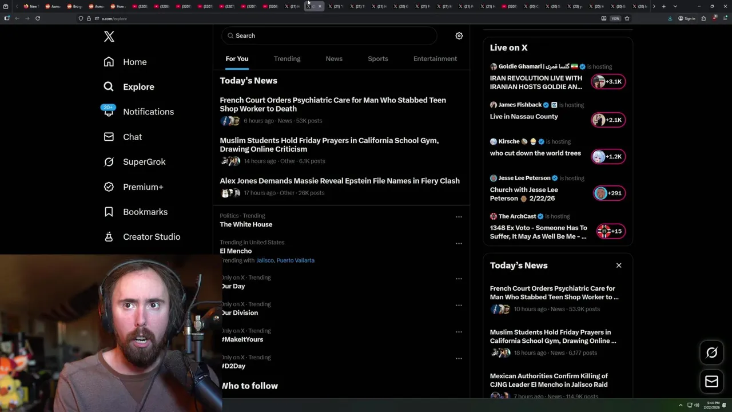Show hidden system tray icons
This screenshot has width=732, height=412.
[681, 405]
